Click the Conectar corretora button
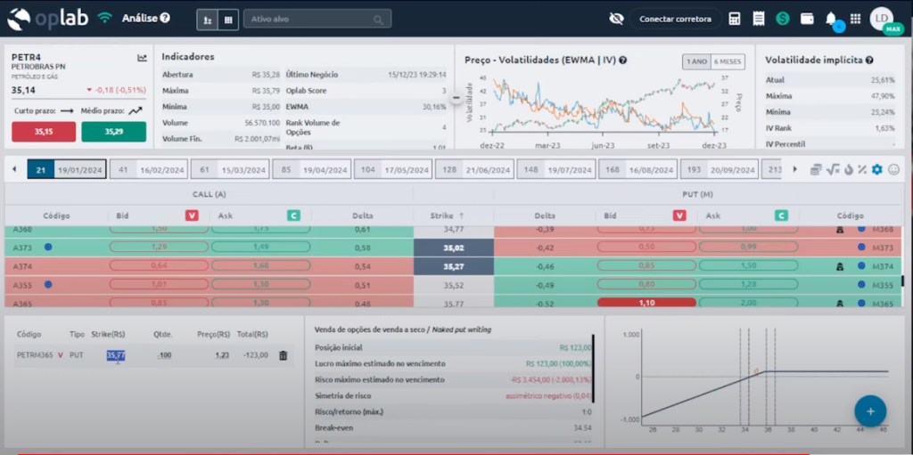913x455 pixels. (675, 19)
